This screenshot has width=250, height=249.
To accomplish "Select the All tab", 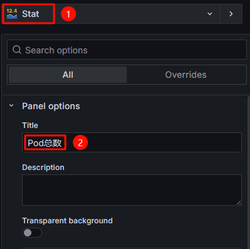I will click(68, 75).
